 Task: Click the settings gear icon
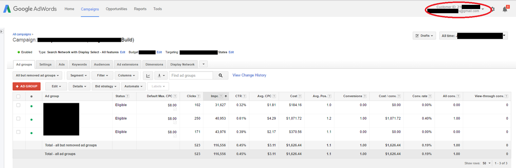[493, 9]
